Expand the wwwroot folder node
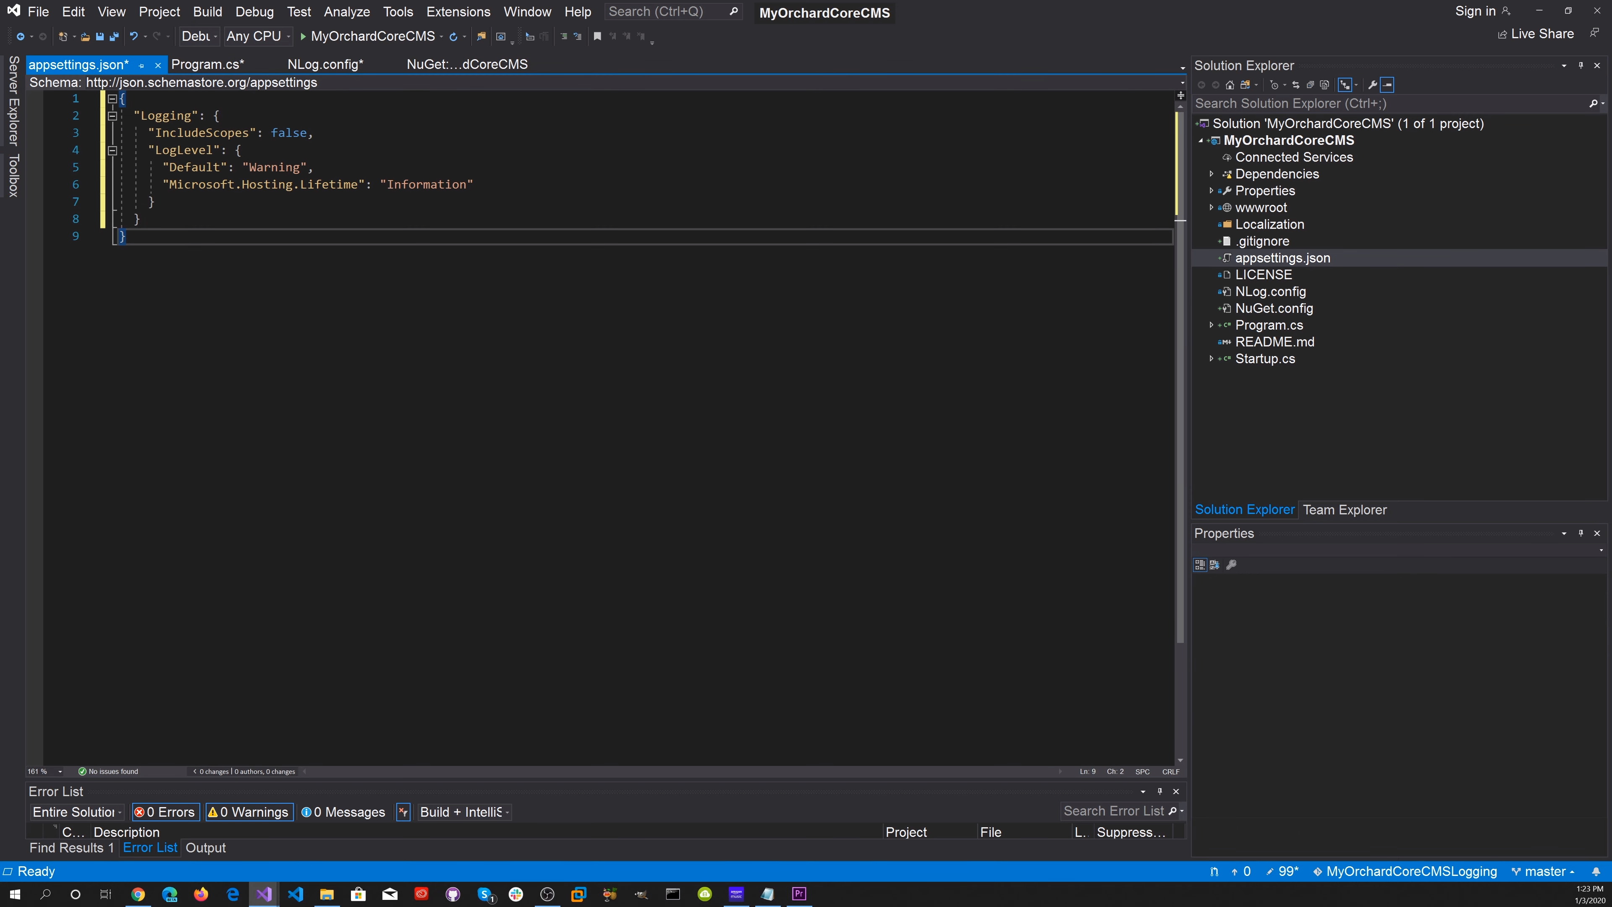The image size is (1612, 907). point(1212,208)
